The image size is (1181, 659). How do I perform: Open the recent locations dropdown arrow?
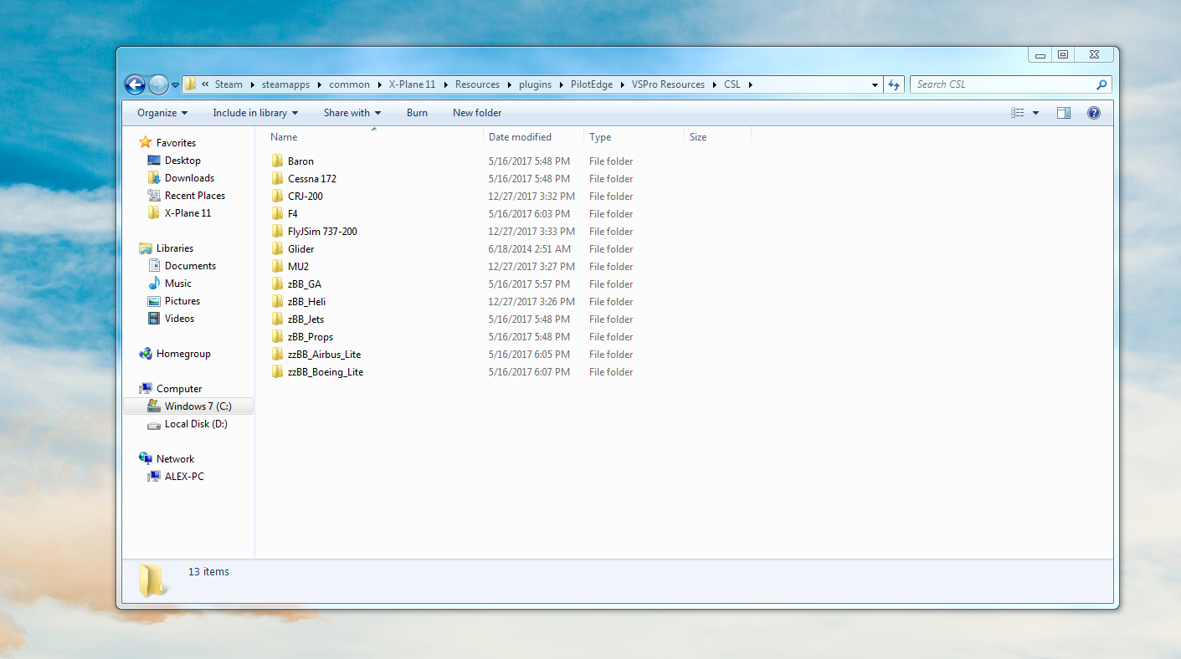[x=175, y=84]
